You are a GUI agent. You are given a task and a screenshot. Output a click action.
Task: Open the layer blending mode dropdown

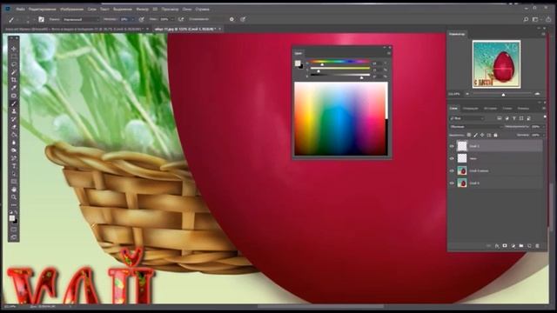tap(476, 127)
